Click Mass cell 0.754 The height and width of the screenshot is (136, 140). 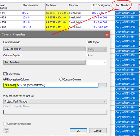click(11, 22)
